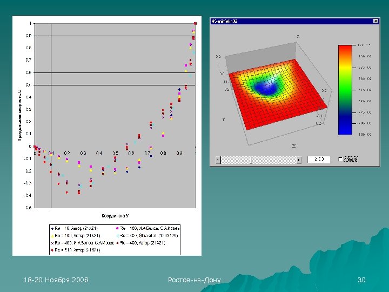Click the vertical axis title Продольная скорость U

(19, 116)
